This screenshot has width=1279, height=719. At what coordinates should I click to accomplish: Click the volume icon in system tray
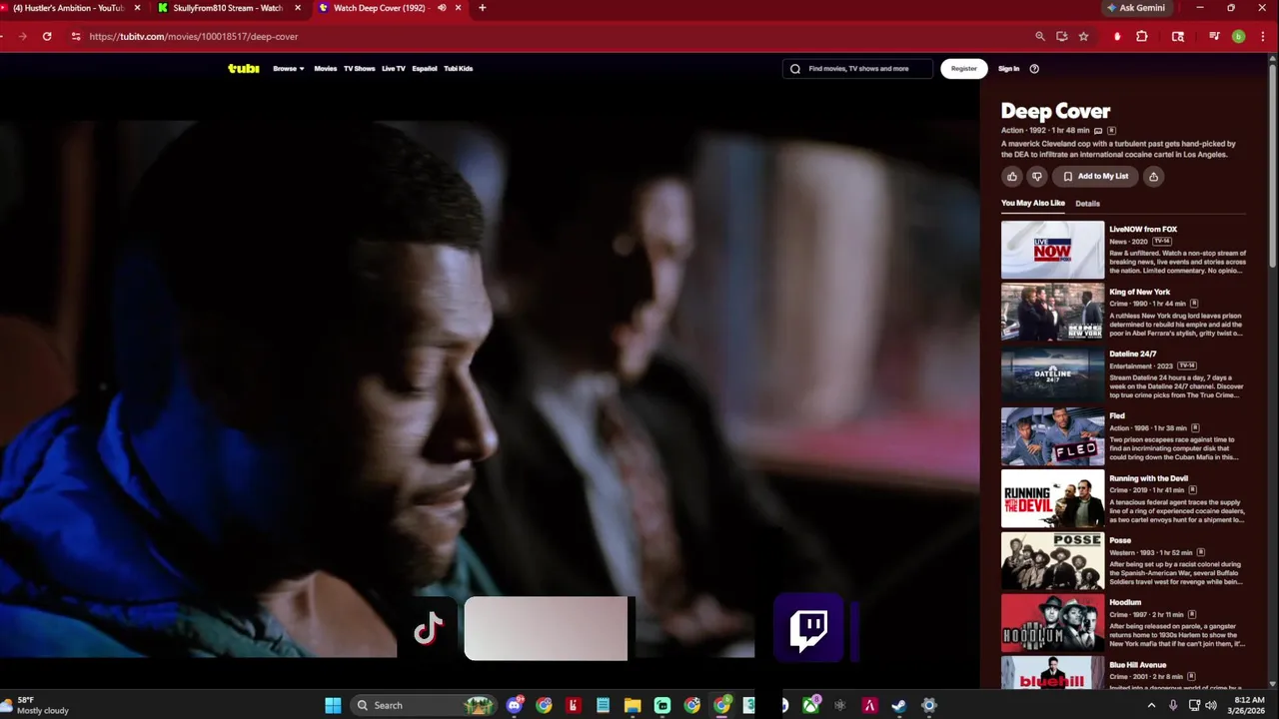pyautogui.click(x=1211, y=705)
